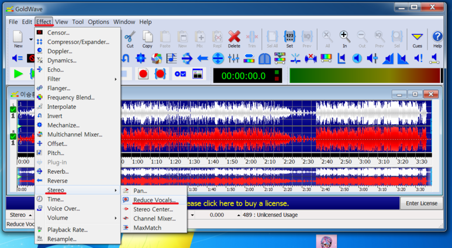Click the Record selection button with braces
Viewport: 452px width, 248px height.
tap(160, 74)
